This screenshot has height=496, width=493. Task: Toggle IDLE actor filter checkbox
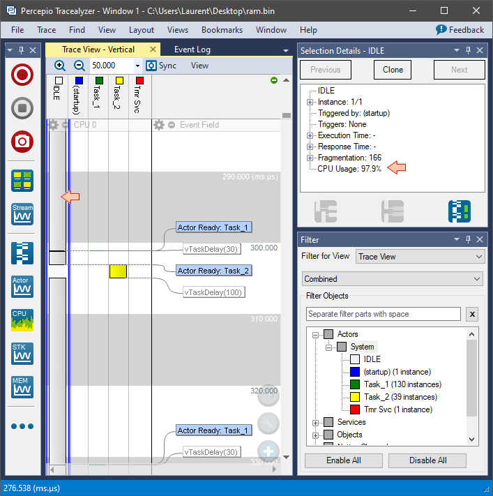point(355,359)
